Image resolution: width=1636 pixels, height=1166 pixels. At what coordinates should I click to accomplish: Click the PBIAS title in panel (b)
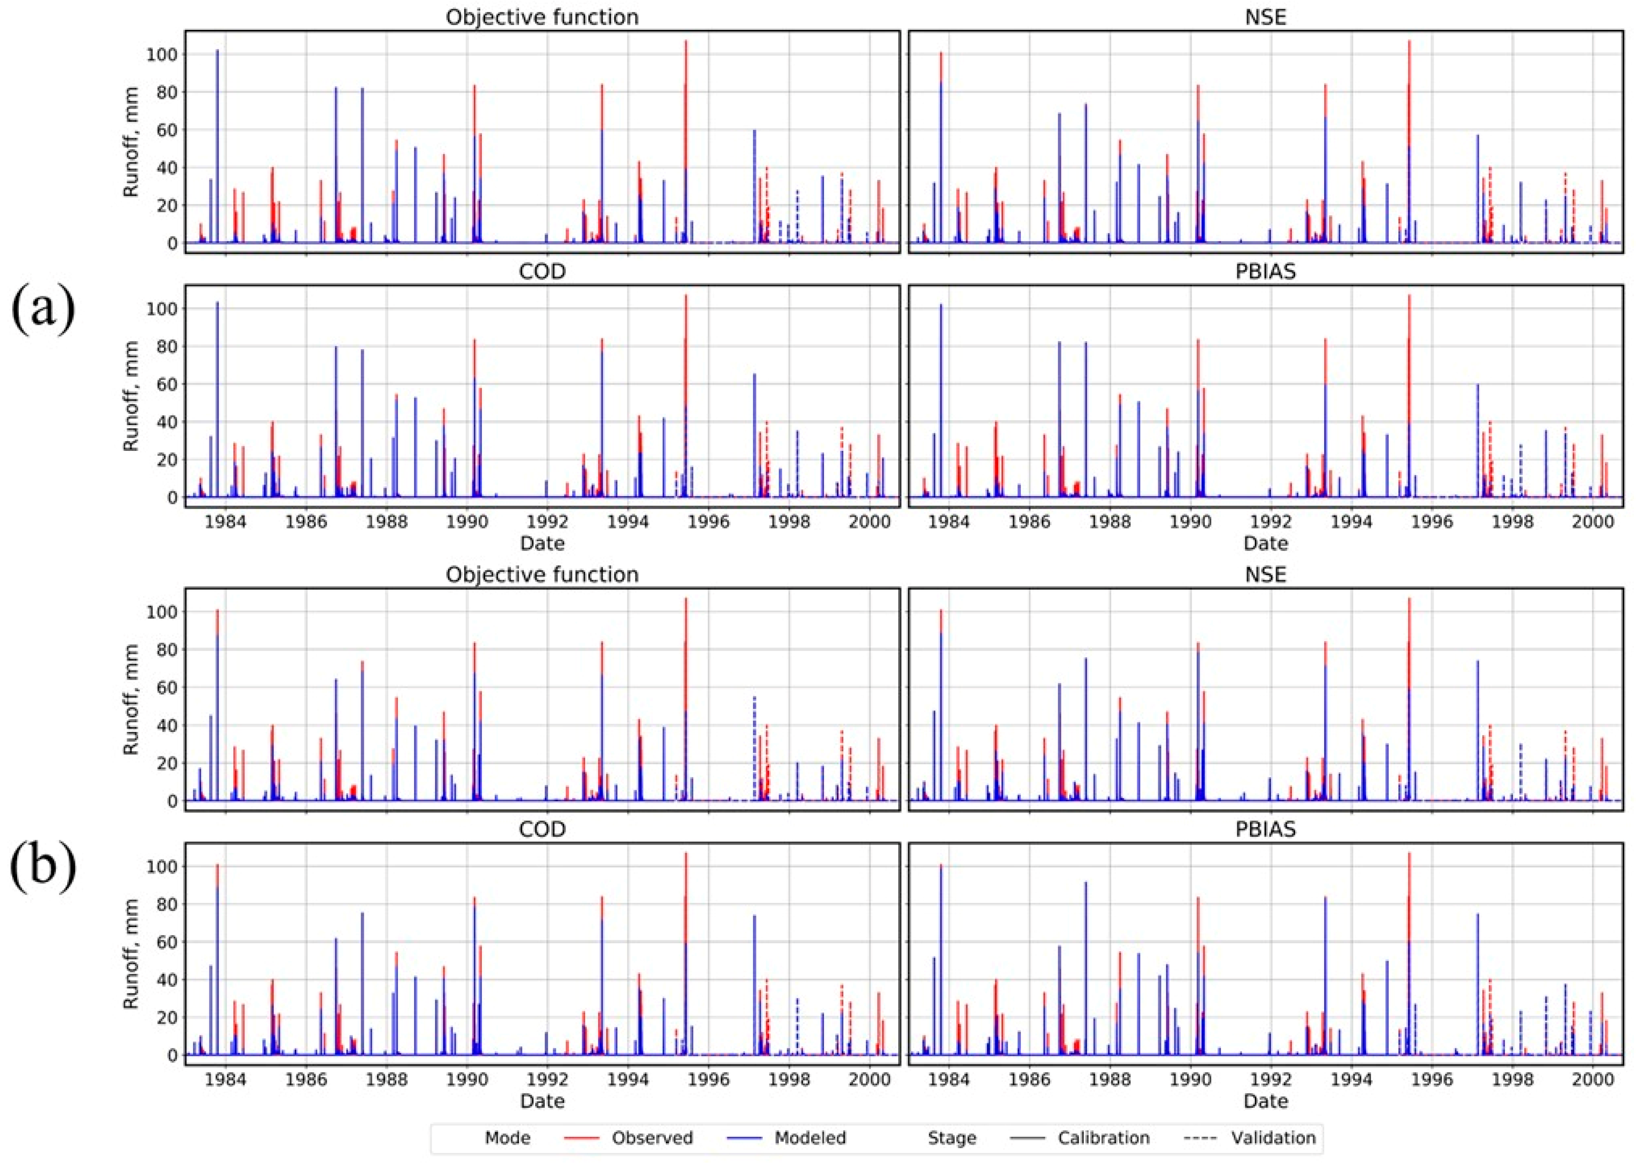[1265, 829]
